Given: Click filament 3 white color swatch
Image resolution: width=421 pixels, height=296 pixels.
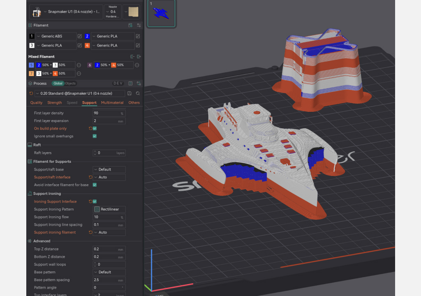Looking at the screenshot, I should point(32,45).
